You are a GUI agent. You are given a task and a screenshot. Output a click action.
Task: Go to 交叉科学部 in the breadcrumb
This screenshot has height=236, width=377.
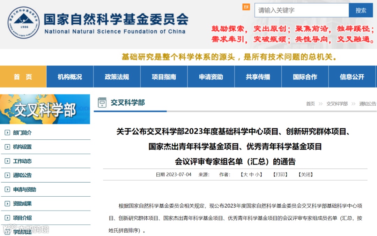tap(337, 104)
